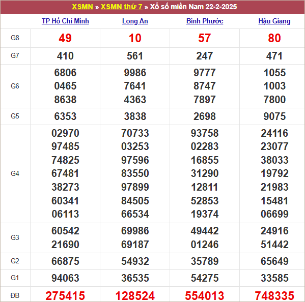Click G1 number 36535
305x302 pixels.
(135, 278)
